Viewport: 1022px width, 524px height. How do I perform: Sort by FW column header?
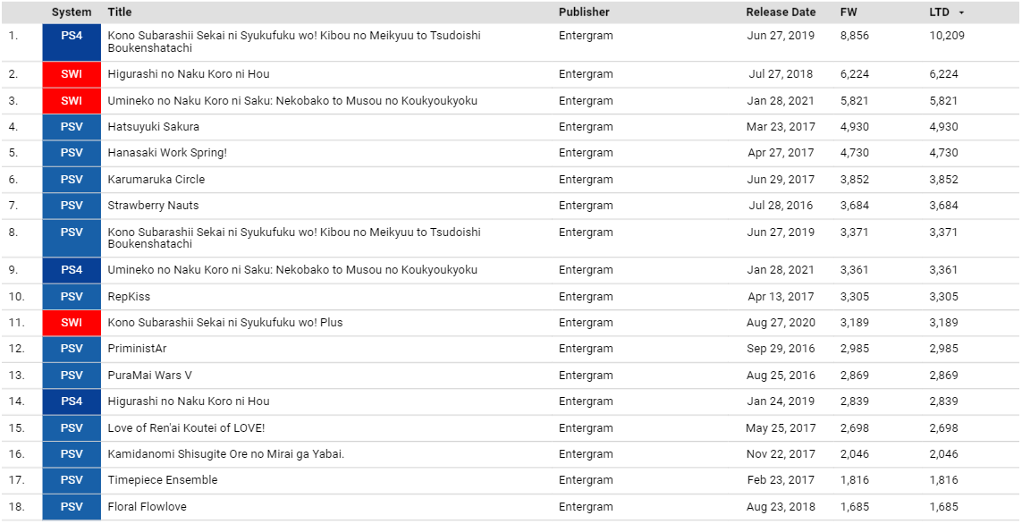coord(849,12)
